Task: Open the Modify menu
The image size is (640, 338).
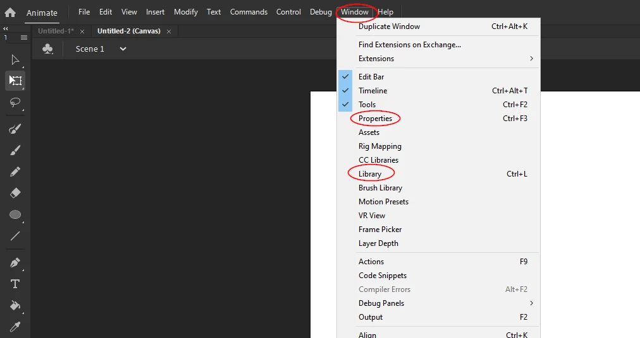Action: tap(186, 12)
